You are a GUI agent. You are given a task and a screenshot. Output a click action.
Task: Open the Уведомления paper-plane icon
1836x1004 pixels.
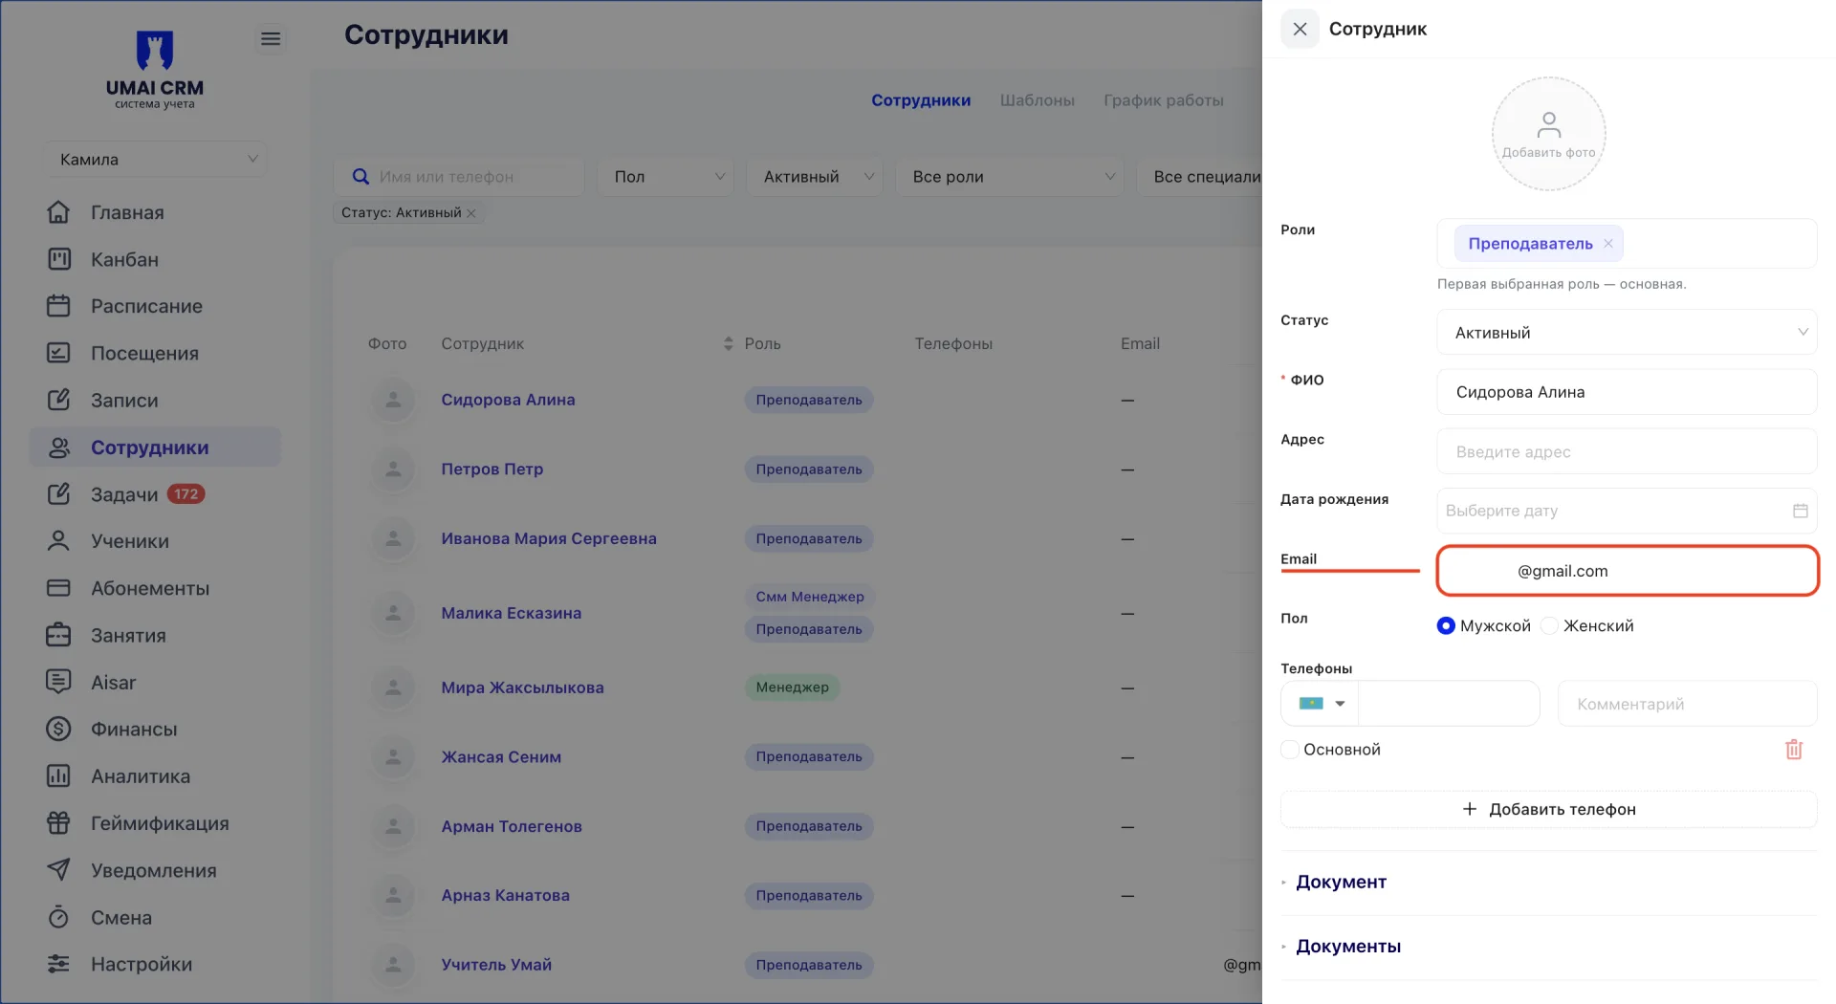[x=58, y=870]
